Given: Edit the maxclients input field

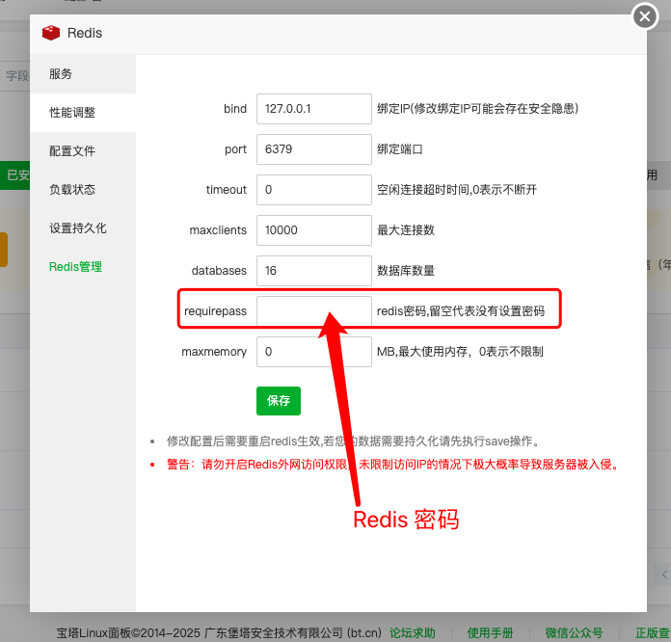Looking at the screenshot, I should tap(314, 230).
